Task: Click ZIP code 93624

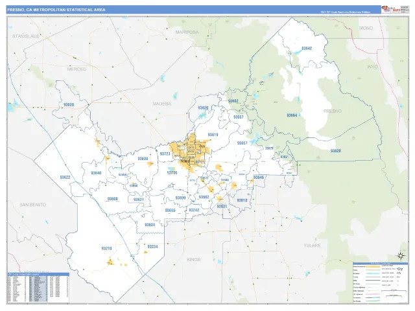Action: point(150,225)
